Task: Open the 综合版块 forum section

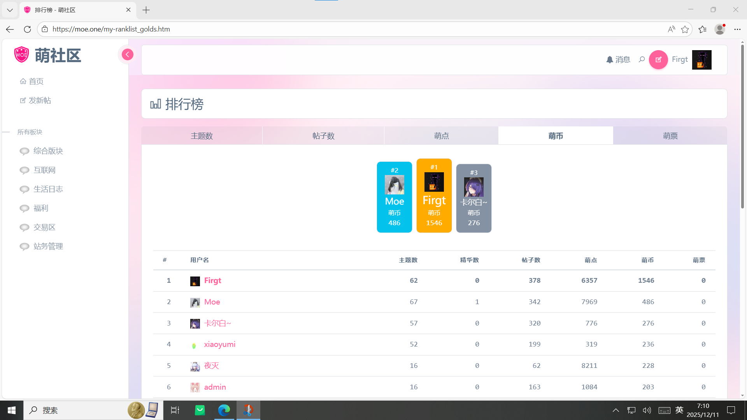Action: click(48, 151)
